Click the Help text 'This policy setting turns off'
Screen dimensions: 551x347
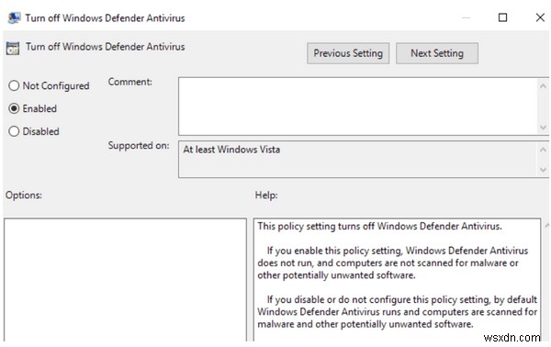pos(379,226)
